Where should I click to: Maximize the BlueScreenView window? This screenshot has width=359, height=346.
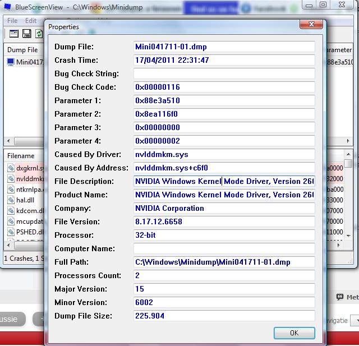coord(323,4)
